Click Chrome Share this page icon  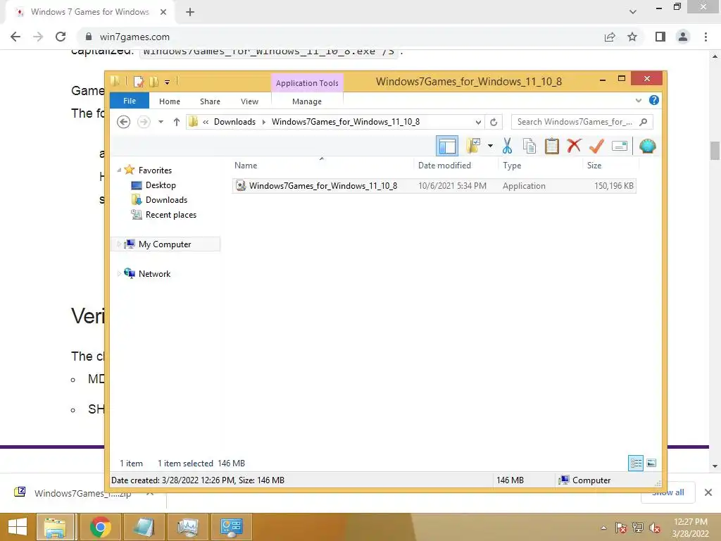click(x=610, y=37)
